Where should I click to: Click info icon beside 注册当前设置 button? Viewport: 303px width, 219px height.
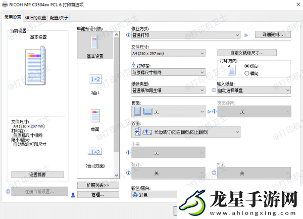pyautogui.click(x=8, y=192)
